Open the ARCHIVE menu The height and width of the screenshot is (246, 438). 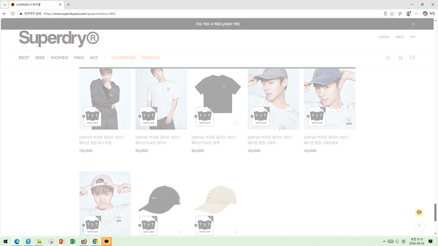click(x=151, y=58)
